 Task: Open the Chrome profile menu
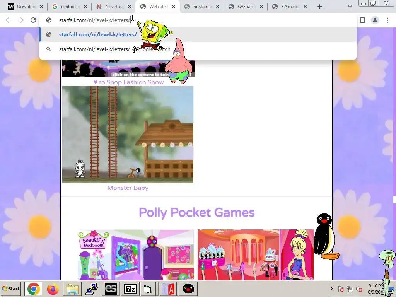point(375,20)
